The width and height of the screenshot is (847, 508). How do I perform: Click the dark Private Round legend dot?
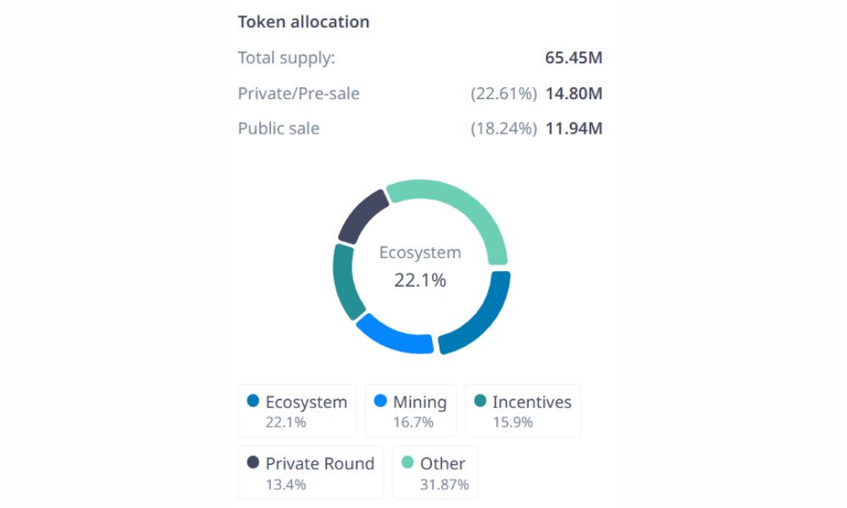[253, 463]
